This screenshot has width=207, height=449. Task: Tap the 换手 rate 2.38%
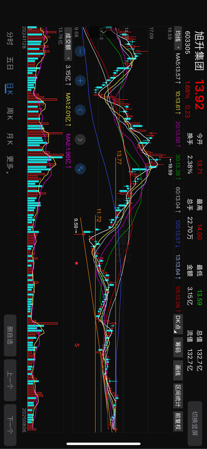190,164
